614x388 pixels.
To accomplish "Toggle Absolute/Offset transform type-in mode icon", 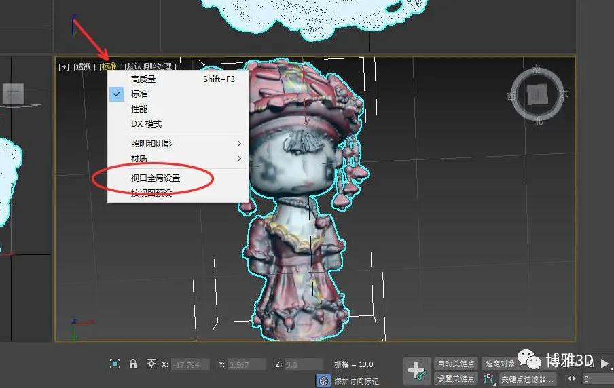I will pos(151,364).
